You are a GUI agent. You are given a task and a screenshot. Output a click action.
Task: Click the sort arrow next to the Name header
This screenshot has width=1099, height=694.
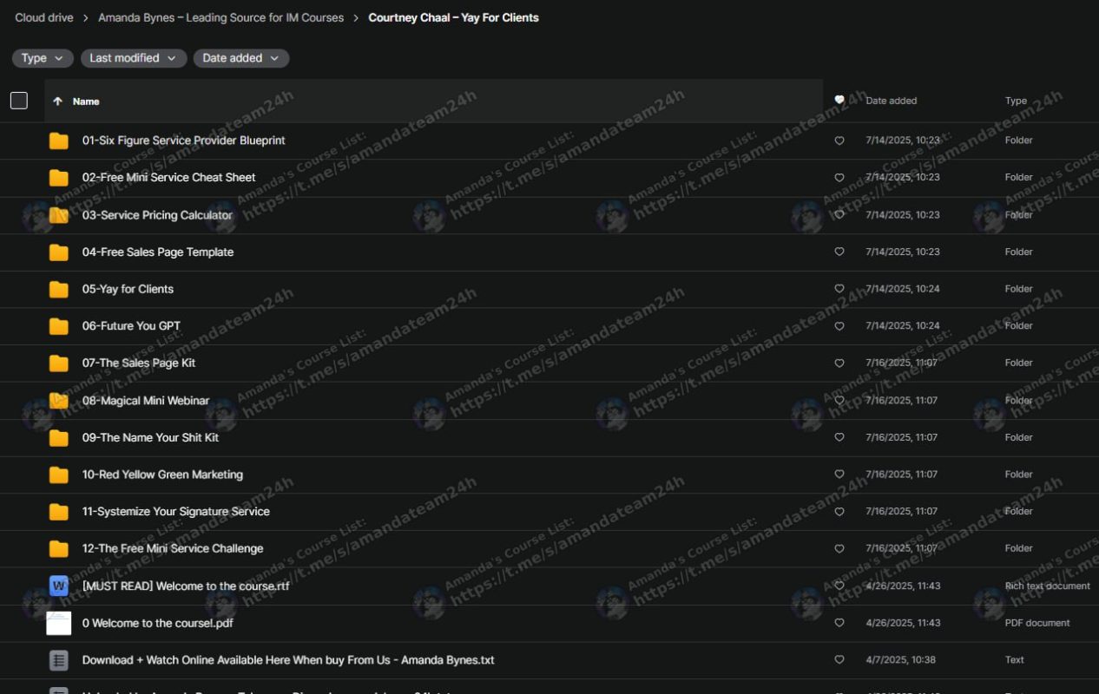tap(57, 101)
